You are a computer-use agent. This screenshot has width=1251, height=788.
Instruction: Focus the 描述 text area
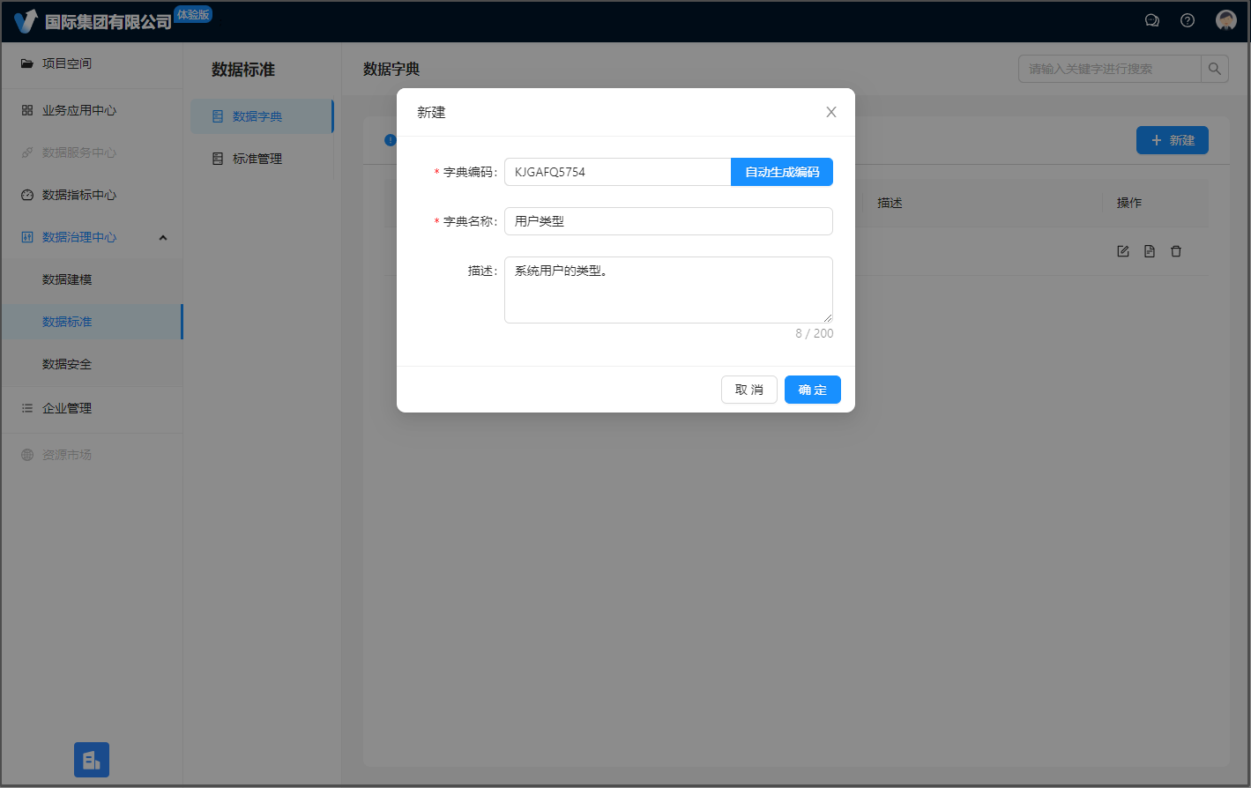coord(667,290)
